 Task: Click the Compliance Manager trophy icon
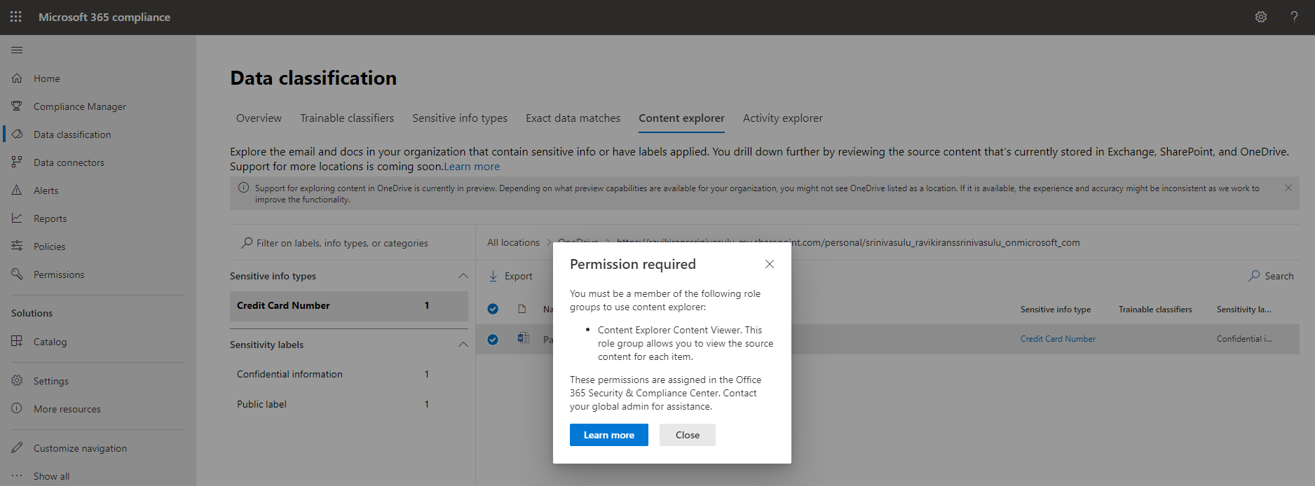pyautogui.click(x=17, y=106)
